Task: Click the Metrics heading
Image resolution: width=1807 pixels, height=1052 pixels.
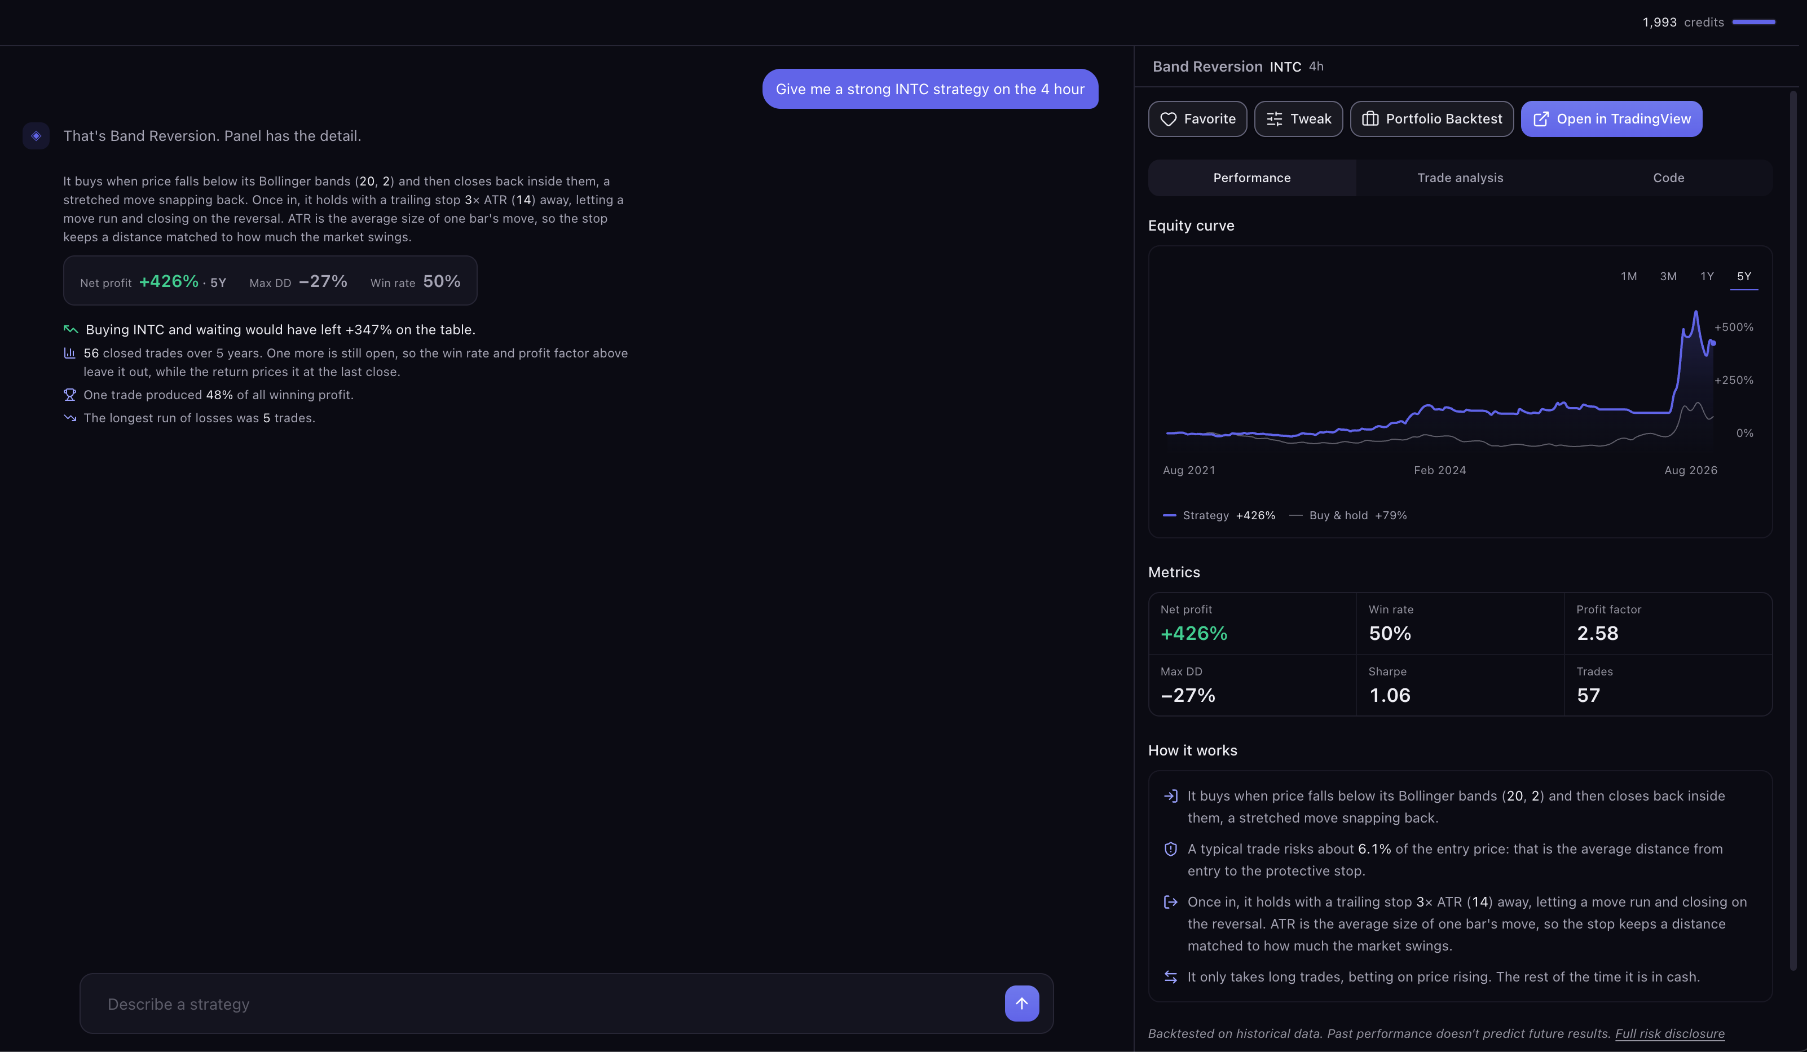Action: coord(1174,573)
